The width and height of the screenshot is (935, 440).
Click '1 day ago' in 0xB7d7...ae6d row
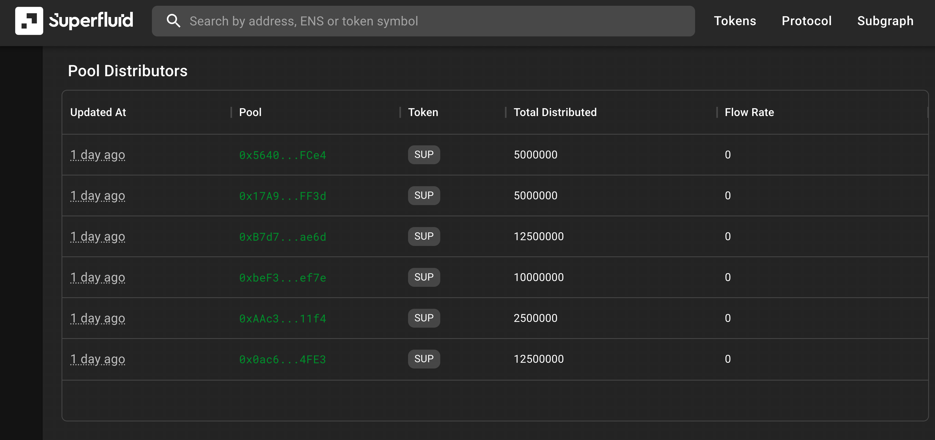(x=98, y=237)
